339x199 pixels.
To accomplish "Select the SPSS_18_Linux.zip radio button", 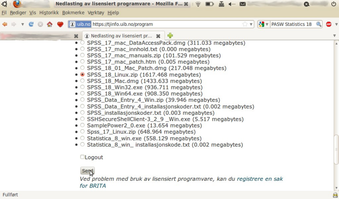I will click(x=82, y=74).
